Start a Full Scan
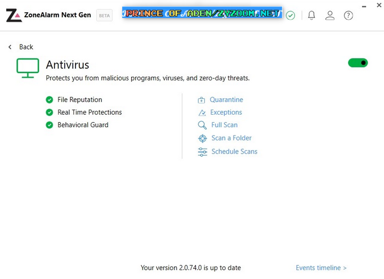The image size is (384, 279). click(x=224, y=125)
